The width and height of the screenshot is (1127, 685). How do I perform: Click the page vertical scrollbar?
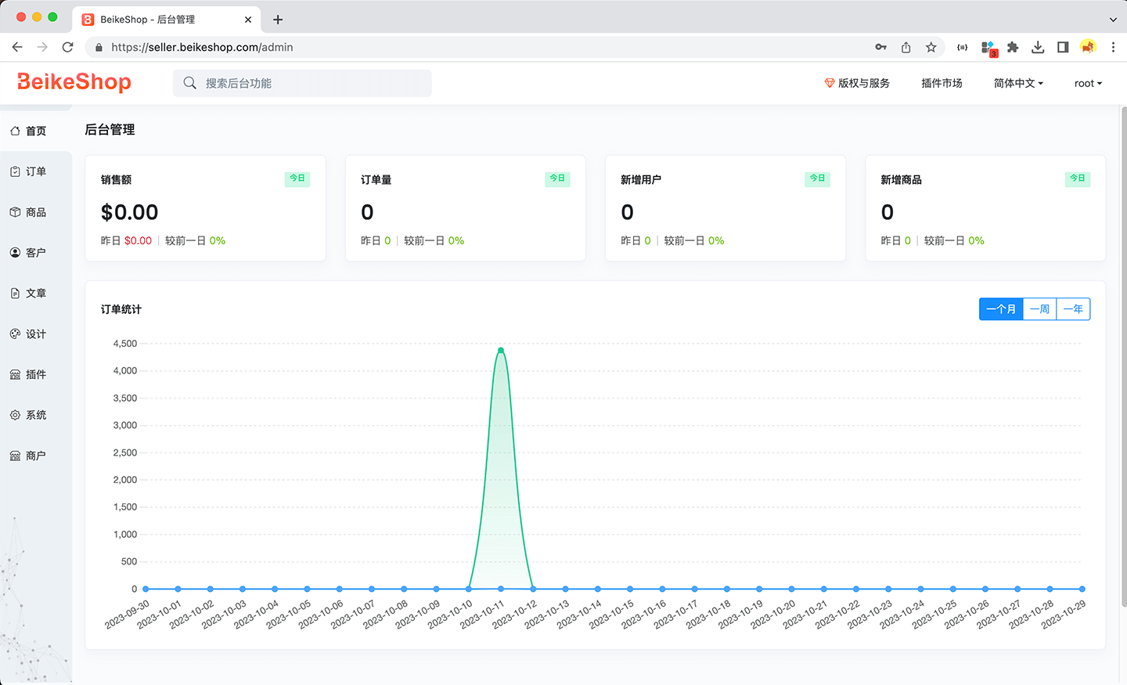click(x=1124, y=357)
